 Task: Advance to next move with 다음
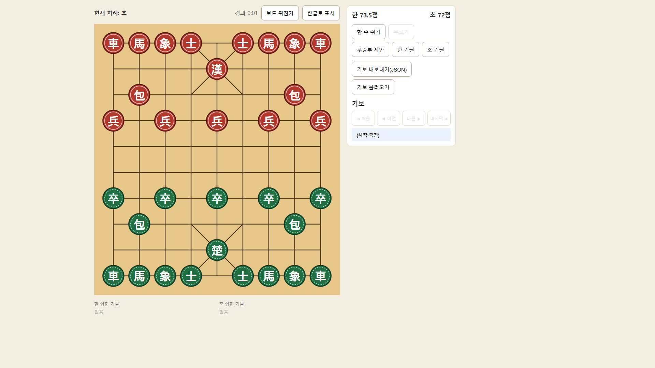(414, 118)
